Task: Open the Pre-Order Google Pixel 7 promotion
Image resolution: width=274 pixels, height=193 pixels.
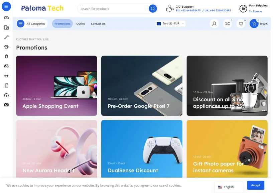Action: click(x=142, y=86)
